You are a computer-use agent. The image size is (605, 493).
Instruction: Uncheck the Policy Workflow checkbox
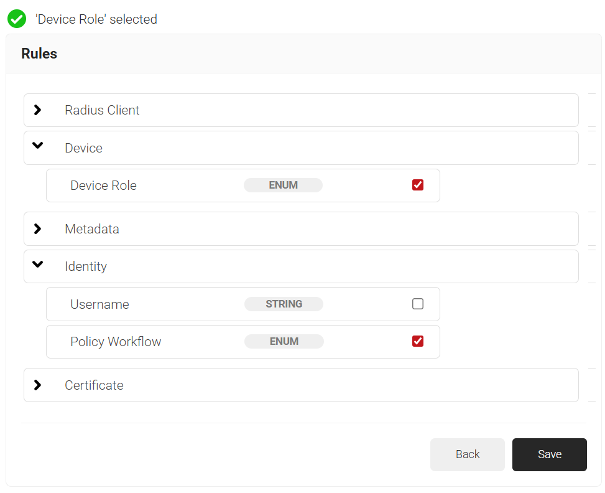click(418, 341)
